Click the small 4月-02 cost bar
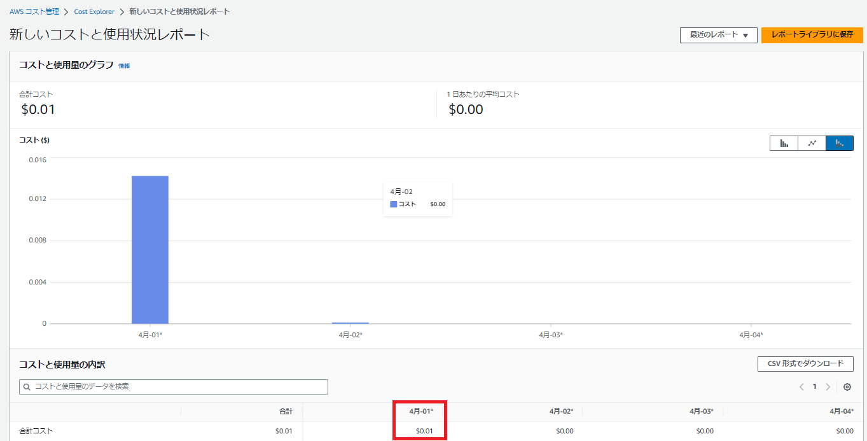Screen dimensions: 867x441 coord(350,323)
